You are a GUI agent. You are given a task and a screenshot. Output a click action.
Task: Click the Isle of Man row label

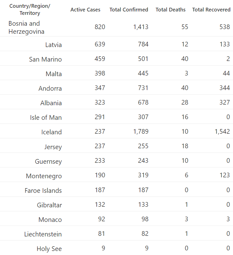(46, 118)
